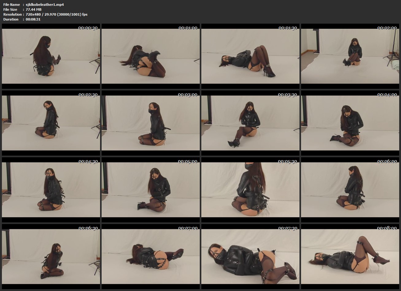Click the frame timestamped 00:07:30
Viewport: 401px width, 291px height.
[x=250, y=257]
